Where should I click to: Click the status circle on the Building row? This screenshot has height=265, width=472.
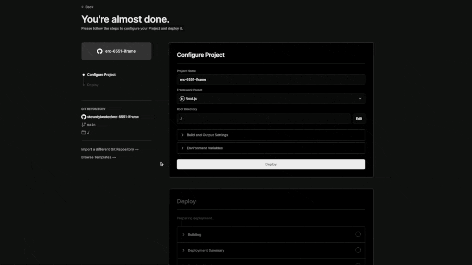tap(358, 234)
